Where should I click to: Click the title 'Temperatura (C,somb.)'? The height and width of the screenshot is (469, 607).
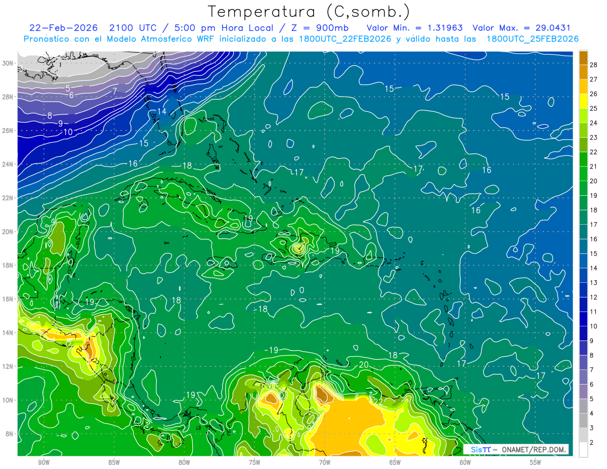(309, 11)
